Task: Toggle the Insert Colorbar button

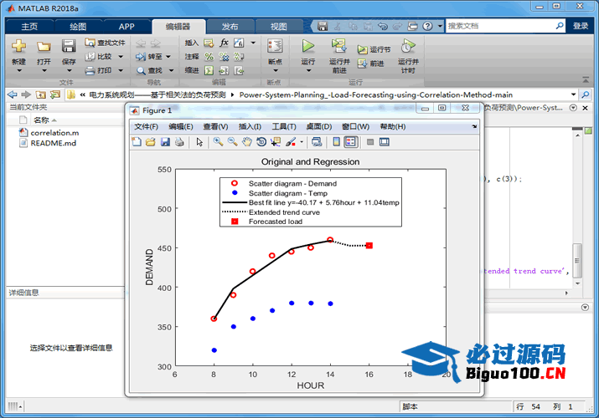Action: pyautogui.click(x=336, y=142)
